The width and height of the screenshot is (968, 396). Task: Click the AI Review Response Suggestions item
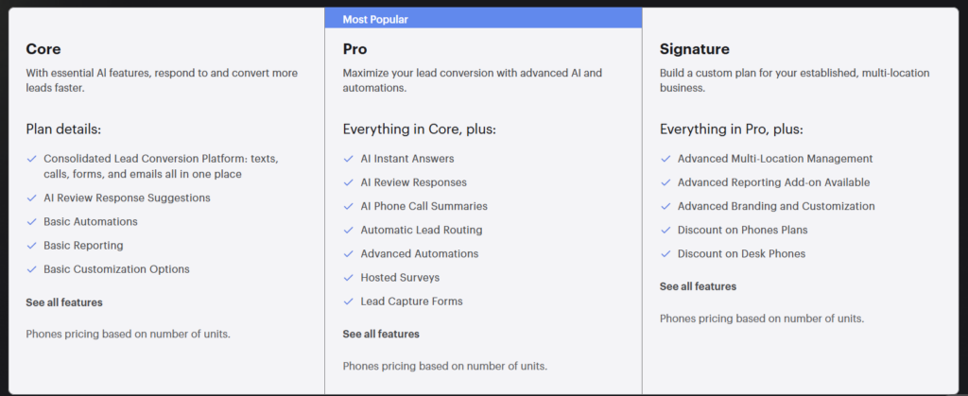[x=128, y=198]
